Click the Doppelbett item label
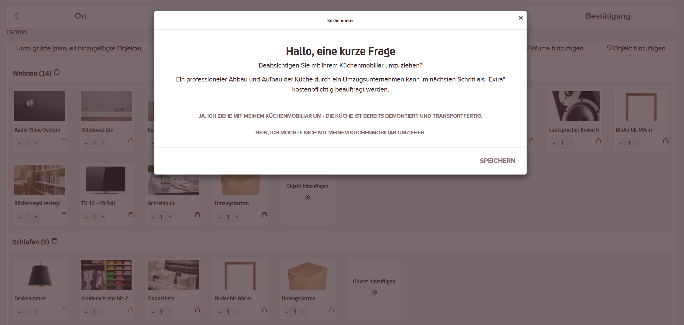The image size is (684, 325). [161, 299]
